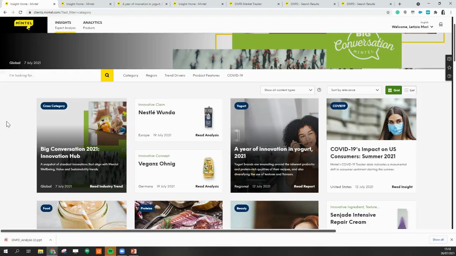Screen dimensions: 456x256
Task: Open the Nestlé Wunda product thumbnail
Action: (208, 117)
